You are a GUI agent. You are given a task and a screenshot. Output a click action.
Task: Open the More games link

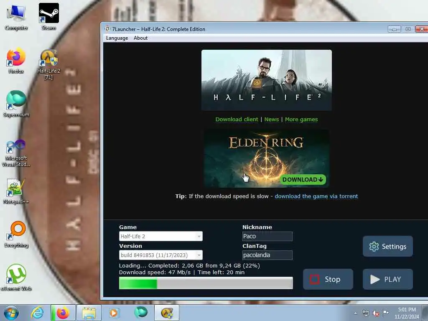tap(301, 119)
